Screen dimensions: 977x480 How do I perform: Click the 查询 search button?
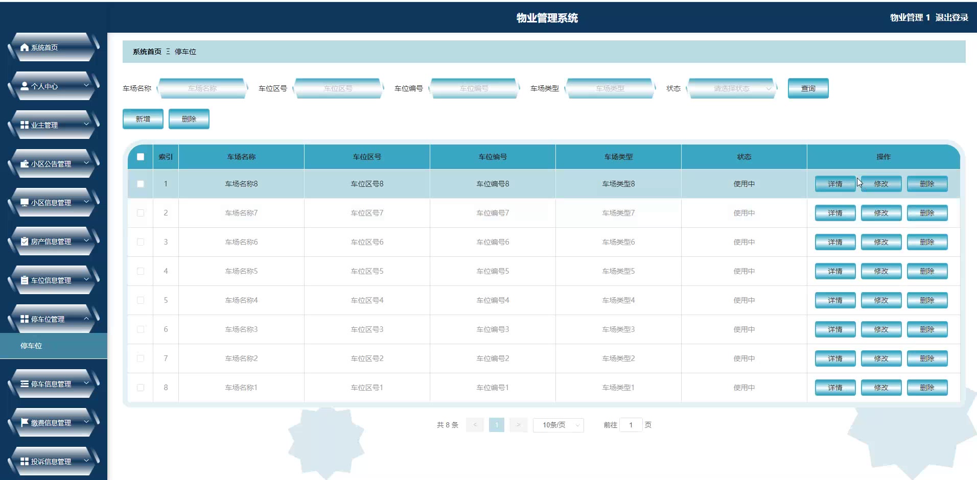808,88
